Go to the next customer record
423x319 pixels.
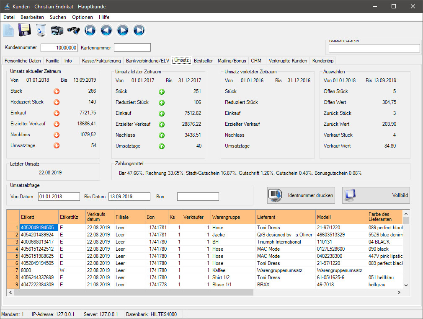tap(123, 30)
